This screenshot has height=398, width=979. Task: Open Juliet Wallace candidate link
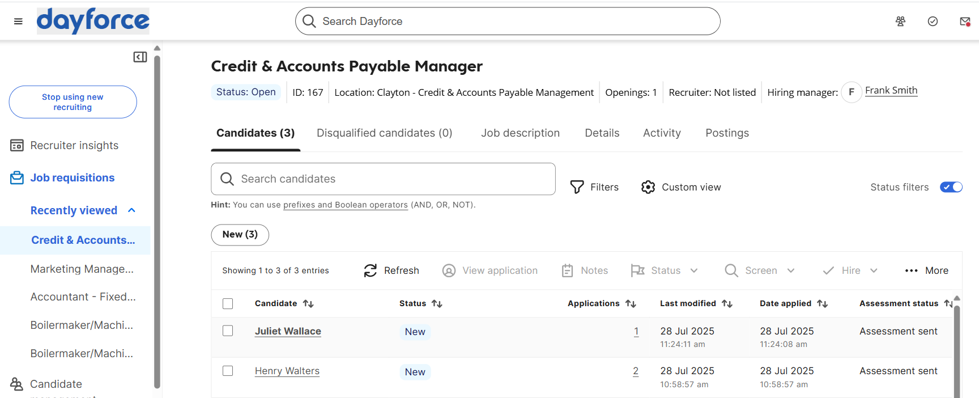(x=288, y=331)
